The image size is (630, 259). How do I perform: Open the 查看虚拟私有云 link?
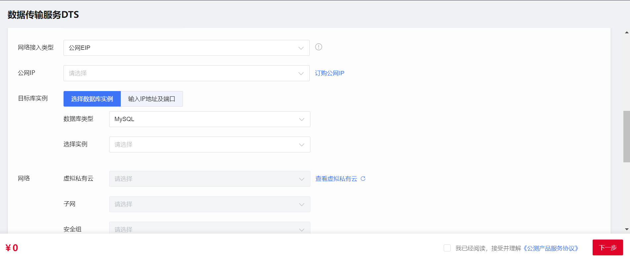[x=336, y=178]
